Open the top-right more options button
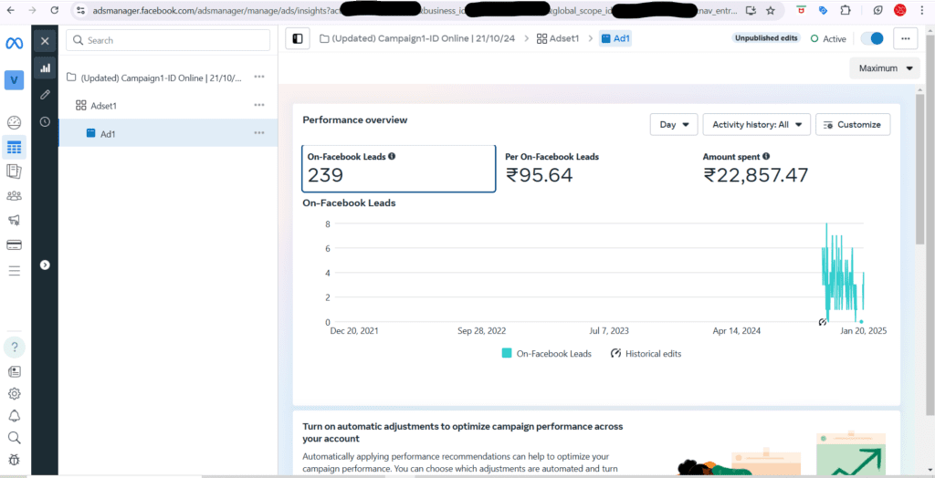The height and width of the screenshot is (478, 935). point(905,38)
